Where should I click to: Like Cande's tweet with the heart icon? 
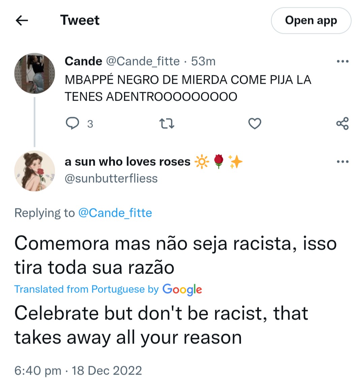(x=254, y=123)
